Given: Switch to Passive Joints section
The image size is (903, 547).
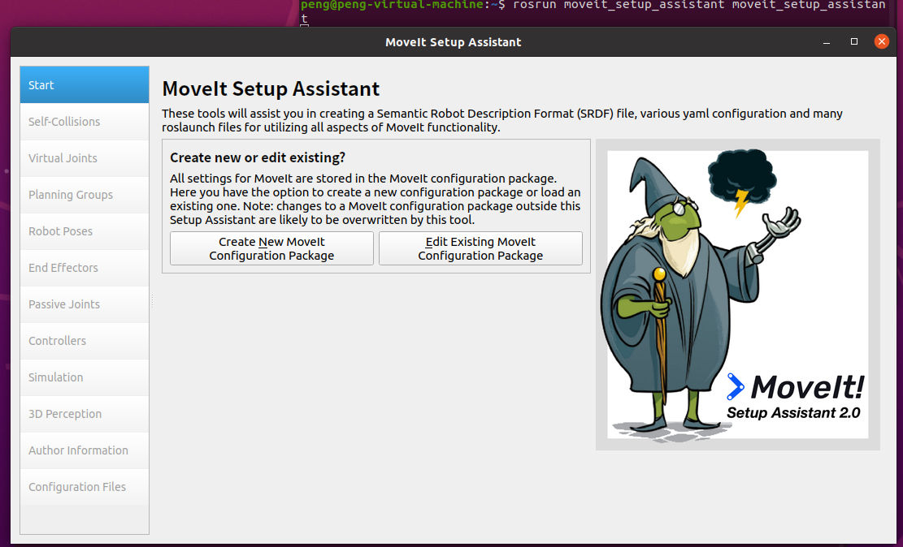Looking at the screenshot, I should point(84,304).
